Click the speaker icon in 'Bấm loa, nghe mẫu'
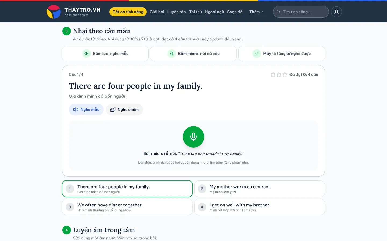Viewport: 387px width, 241px height. (x=87, y=54)
